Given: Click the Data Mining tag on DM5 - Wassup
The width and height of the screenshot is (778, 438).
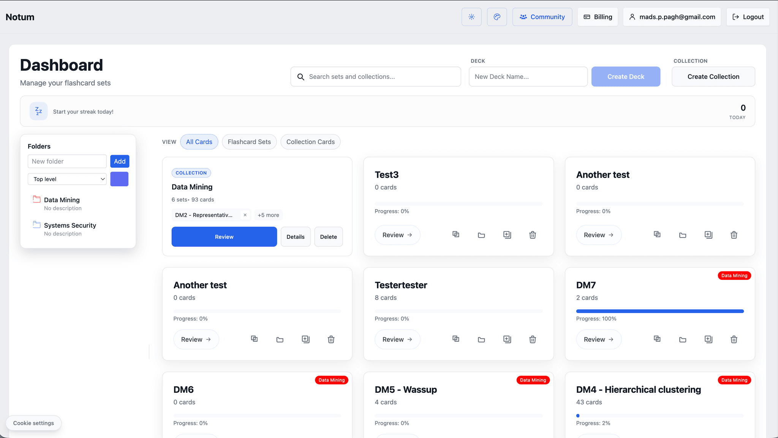Looking at the screenshot, I should [533, 380].
